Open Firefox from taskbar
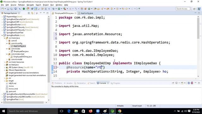Viewport: 202px width, 114px height. point(91,111)
